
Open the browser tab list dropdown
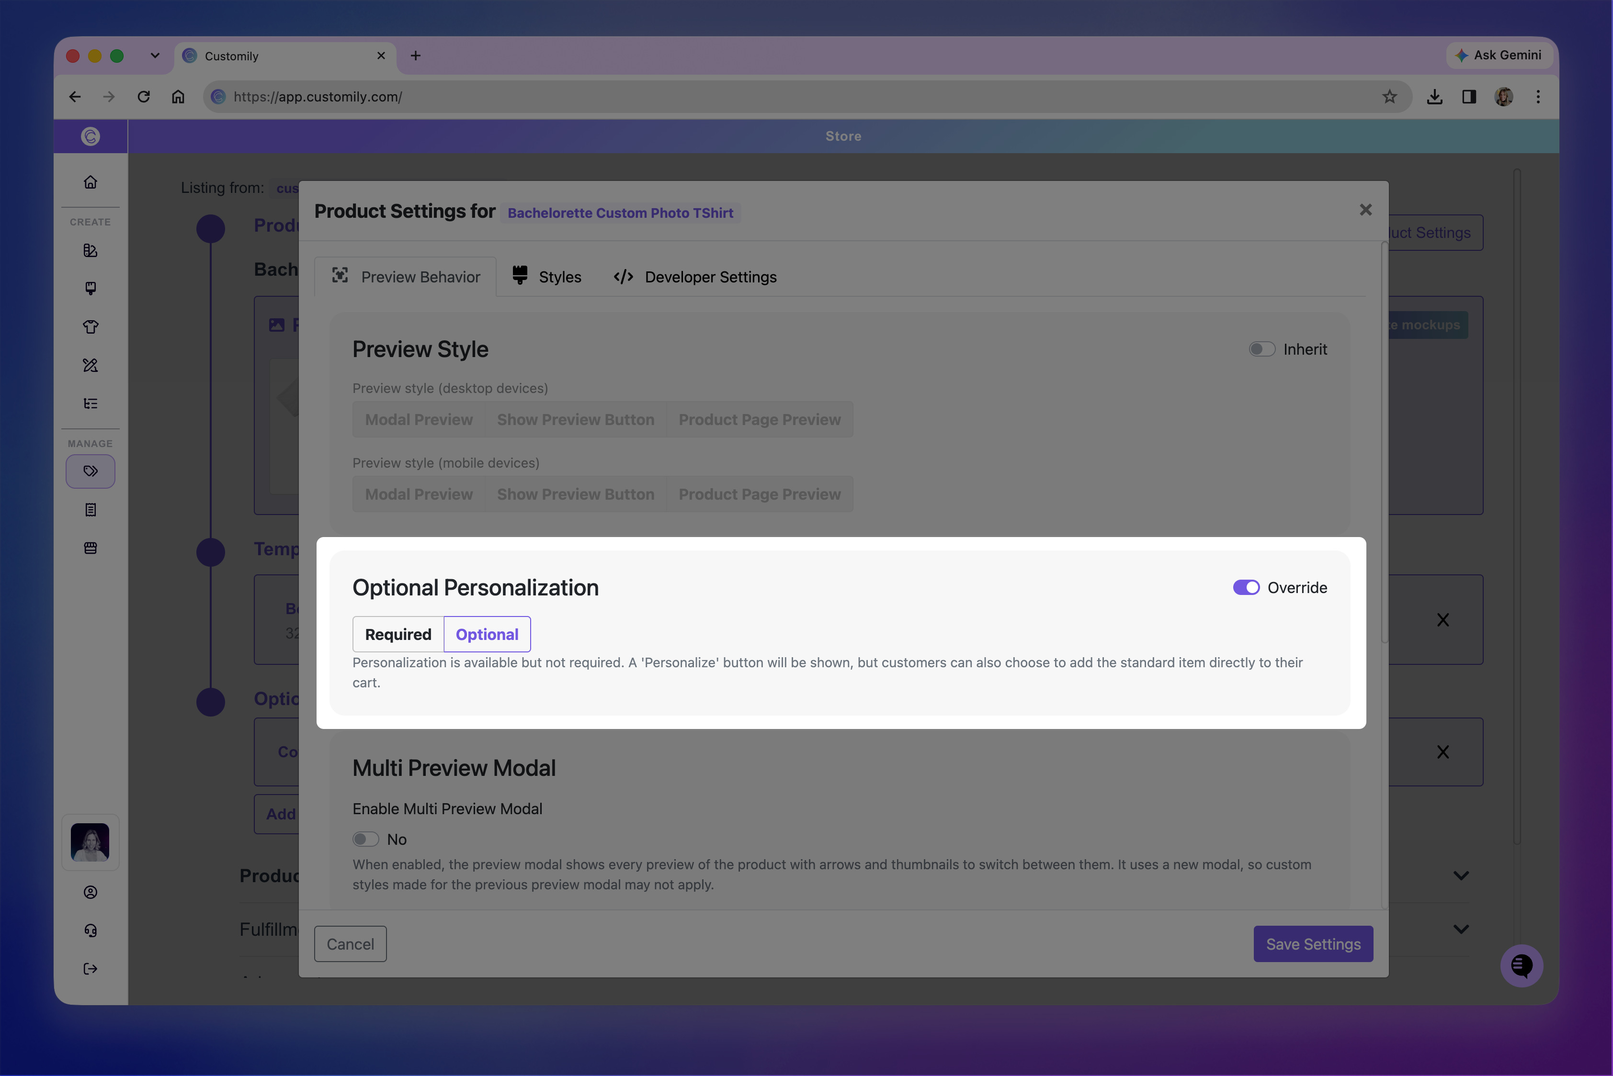click(x=155, y=56)
